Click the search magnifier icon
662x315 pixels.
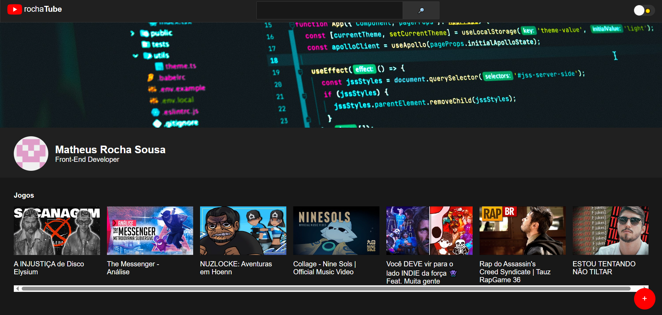(421, 11)
